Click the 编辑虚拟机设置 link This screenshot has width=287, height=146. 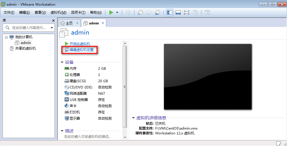click(81, 50)
